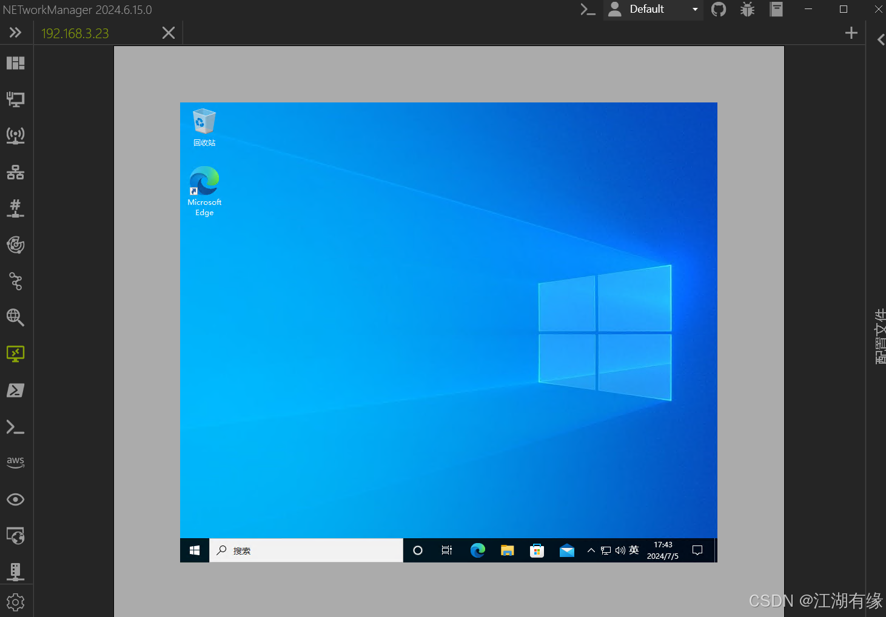Open the Dashboard icon in sidebar

(x=16, y=63)
